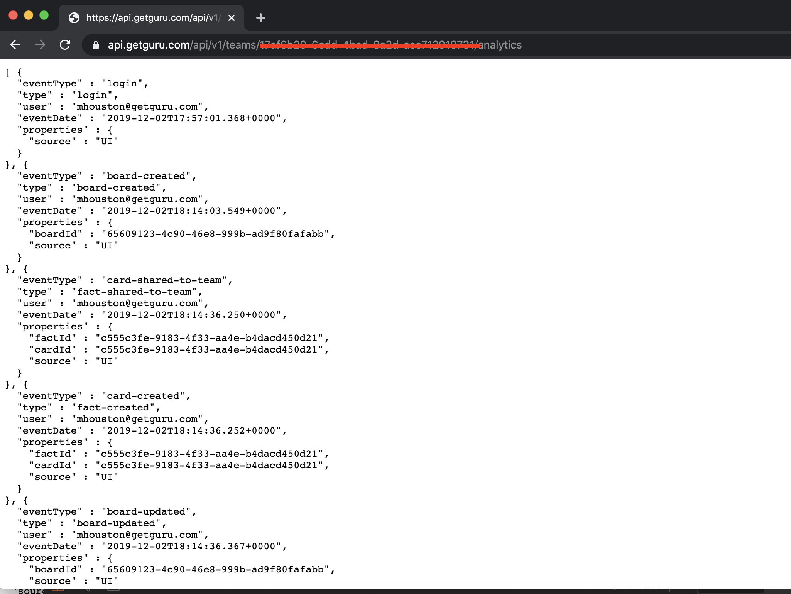
Task: Click the globe favicon on the tab
Action: [74, 18]
